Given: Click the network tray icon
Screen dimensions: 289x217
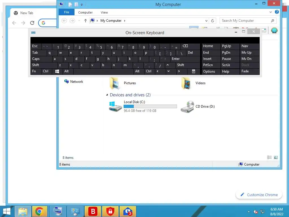Looking at the screenshot, I should tap(262, 212).
